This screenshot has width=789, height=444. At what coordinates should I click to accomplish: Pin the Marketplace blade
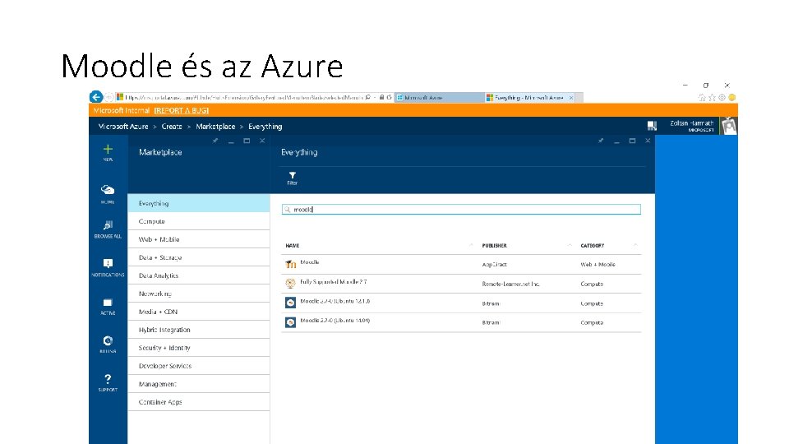coord(215,141)
